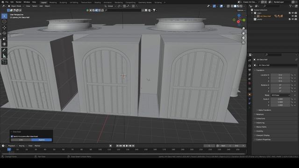Toggle render camera icon for 'plants' collection
The image size is (299, 168).
click(x=296, y=19)
